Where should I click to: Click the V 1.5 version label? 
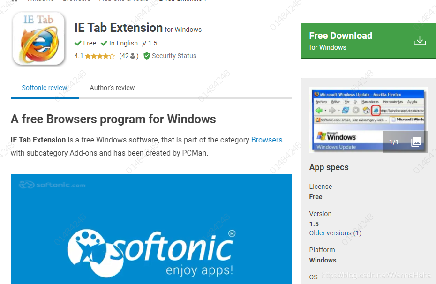click(150, 44)
